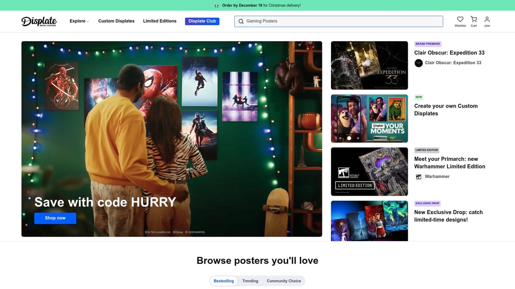Open New Exclusive Drop headline link

click(448, 216)
